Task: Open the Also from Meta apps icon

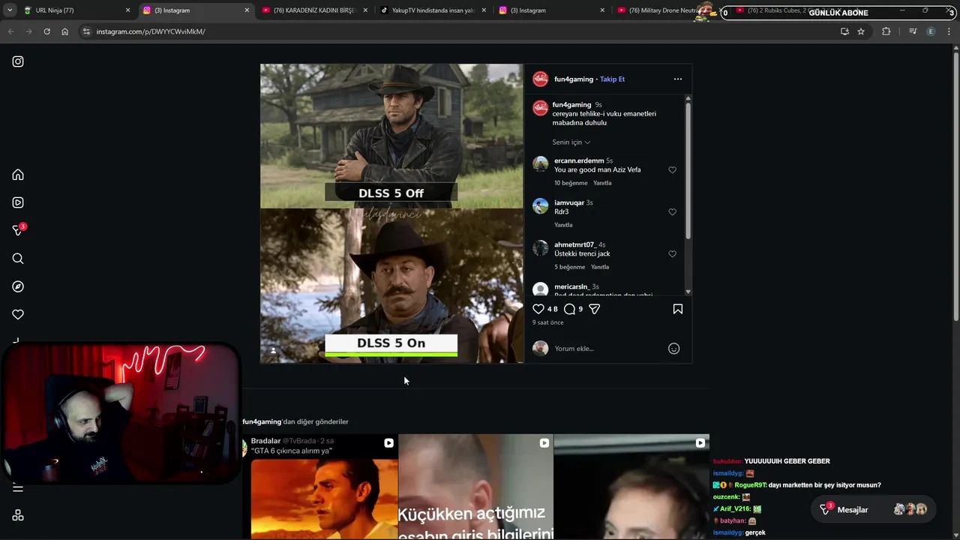Action: click(x=18, y=515)
